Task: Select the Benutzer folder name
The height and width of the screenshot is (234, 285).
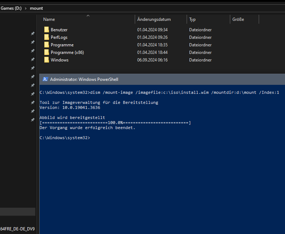Action: [59, 30]
